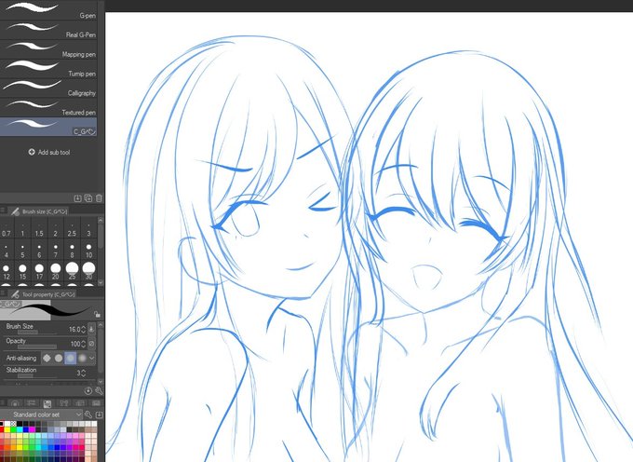Open sub tool detail wrench icon

point(99,391)
